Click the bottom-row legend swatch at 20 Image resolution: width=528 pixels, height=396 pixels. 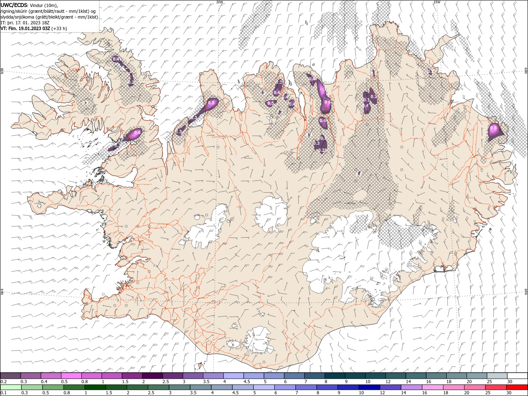(474, 387)
